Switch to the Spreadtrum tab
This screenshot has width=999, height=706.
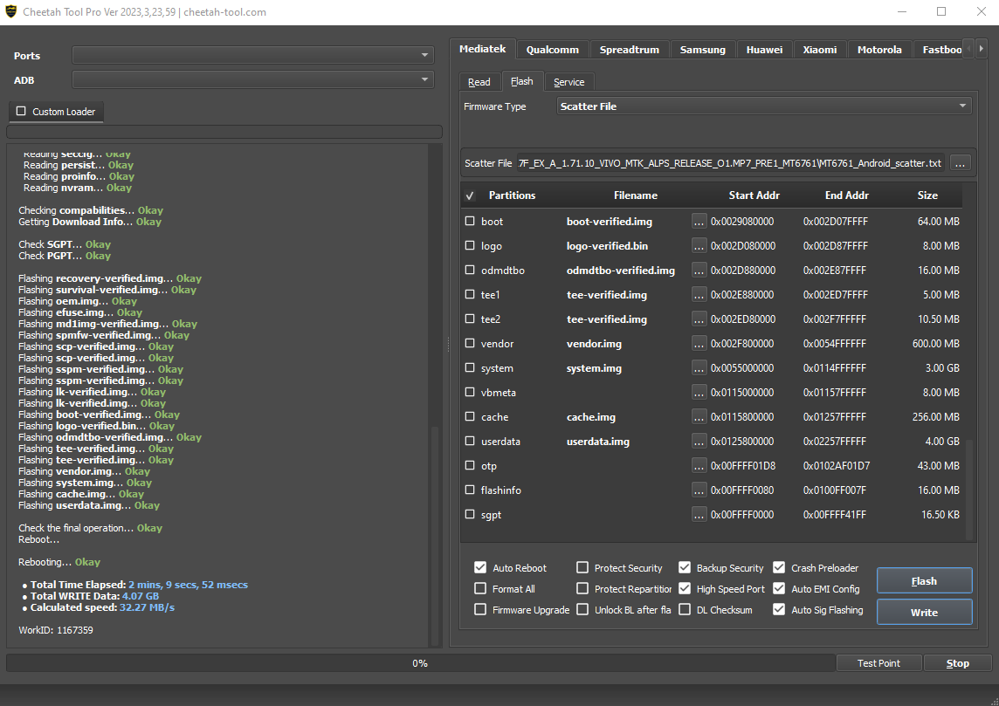point(630,50)
